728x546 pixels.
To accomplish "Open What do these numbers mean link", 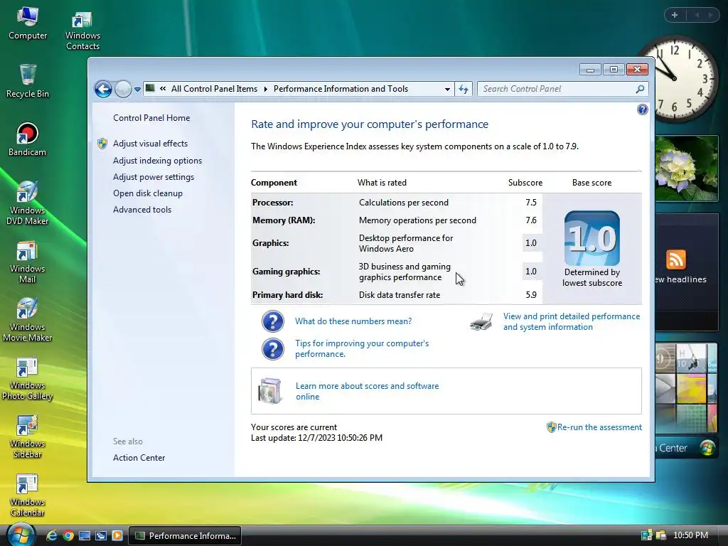I will tap(353, 321).
